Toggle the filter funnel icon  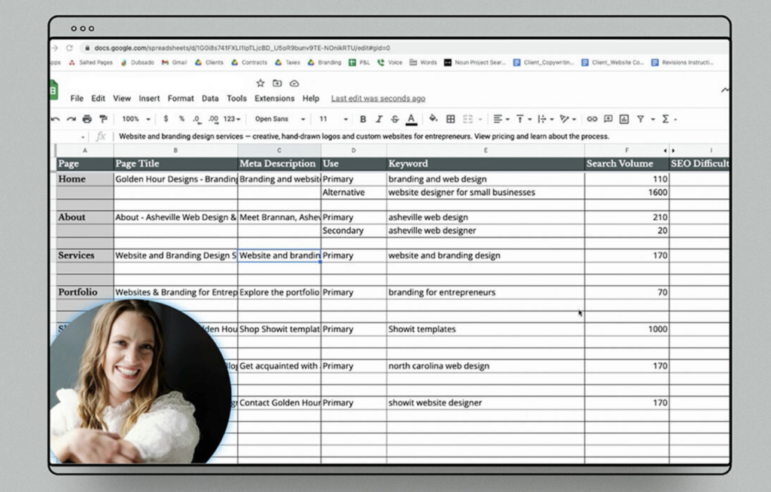pyautogui.click(x=640, y=119)
